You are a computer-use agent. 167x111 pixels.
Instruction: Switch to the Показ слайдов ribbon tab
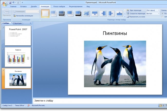[59, 6]
